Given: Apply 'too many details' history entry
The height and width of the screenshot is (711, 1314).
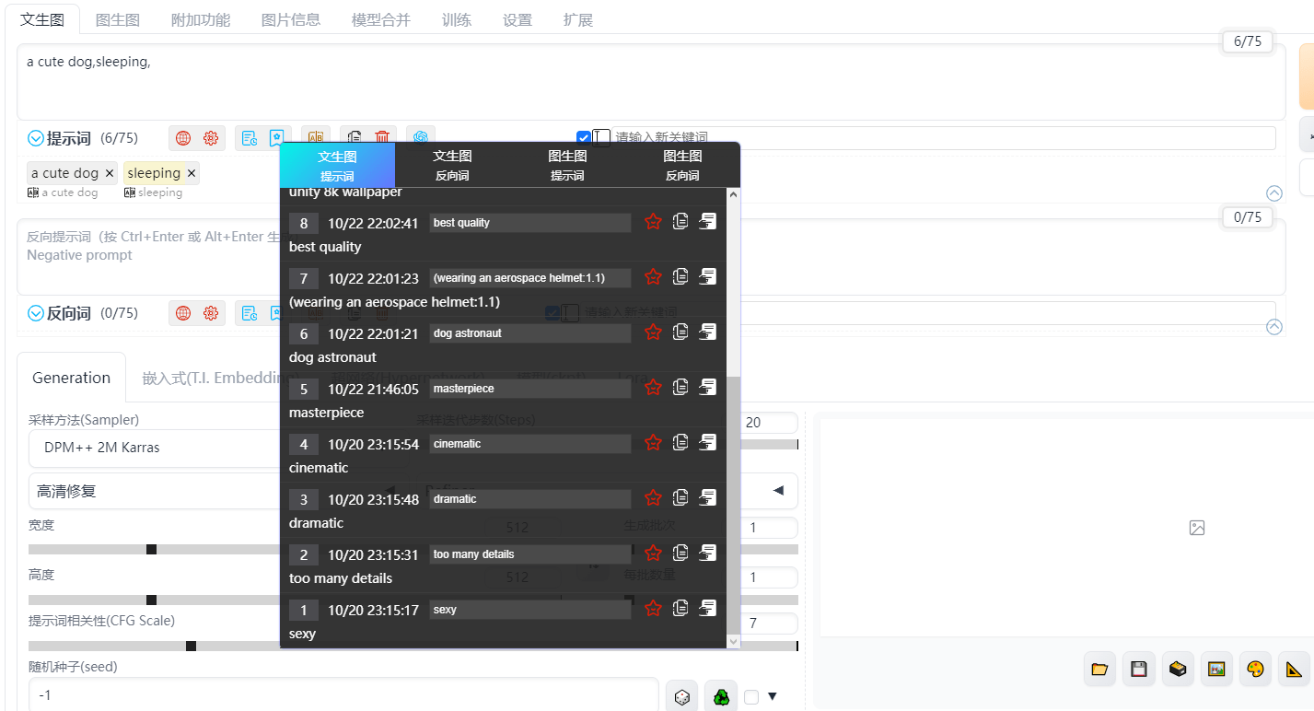Looking at the screenshot, I should pyautogui.click(x=707, y=554).
